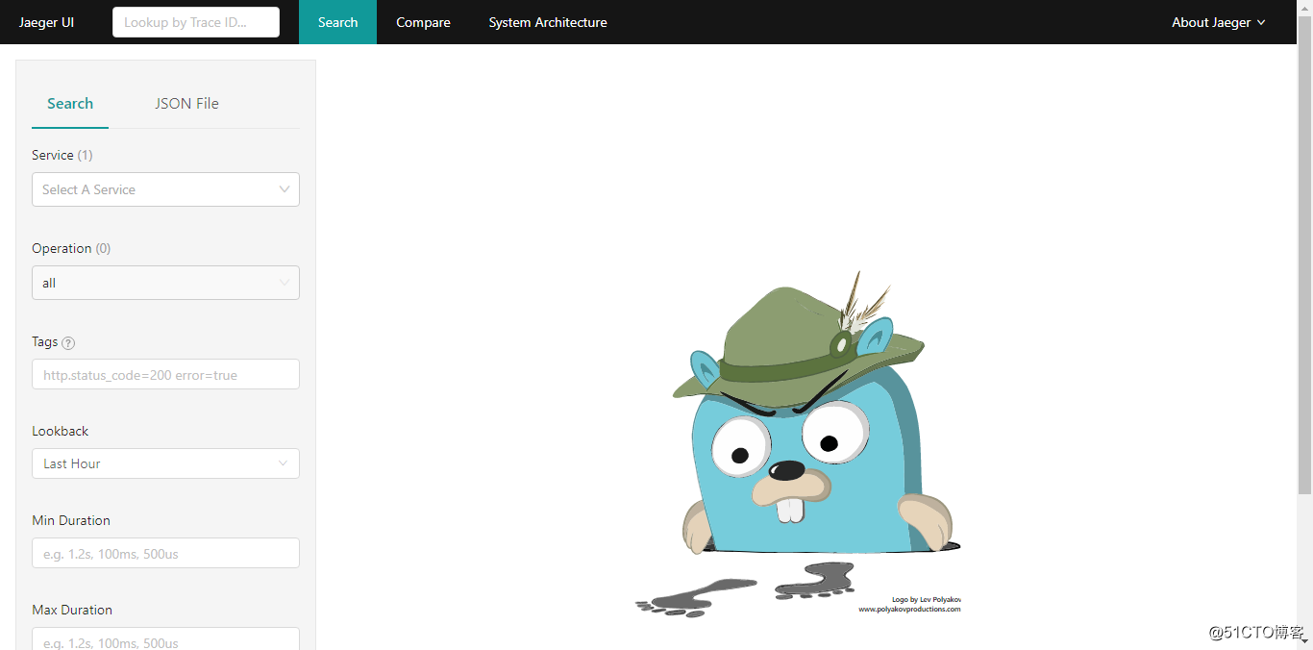Open the Last Hour lookback dropdown
1313x650 pixels.
[165, 463]
